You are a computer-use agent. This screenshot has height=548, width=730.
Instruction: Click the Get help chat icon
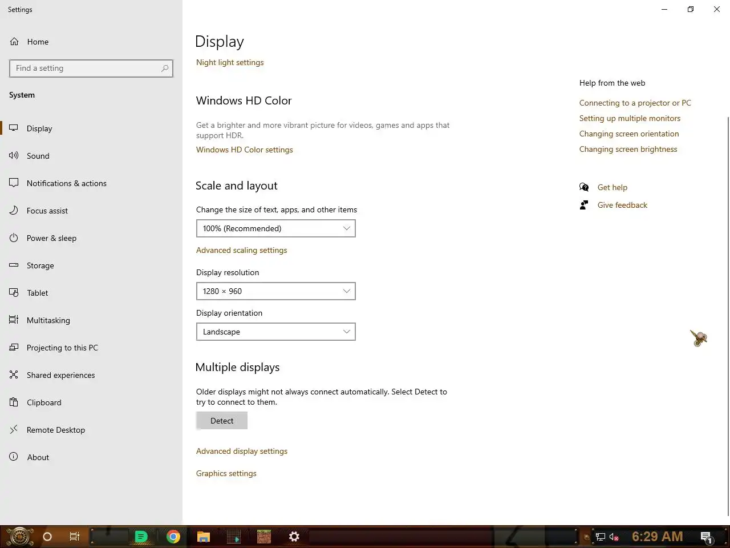click(x=584, y=187)
